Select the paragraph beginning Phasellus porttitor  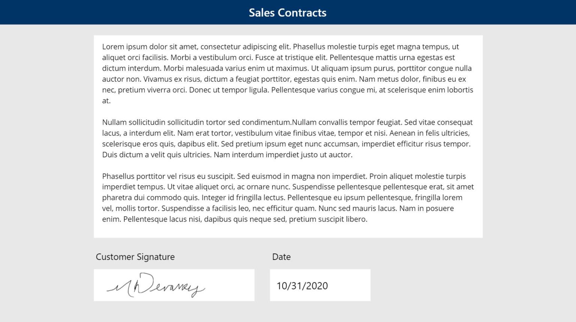pos(288,197)
